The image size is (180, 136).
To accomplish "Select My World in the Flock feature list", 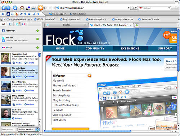I will (58, 81).
